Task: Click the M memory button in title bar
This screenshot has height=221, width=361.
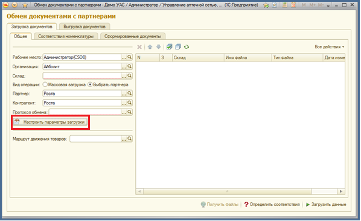Action: click(304, 5)
